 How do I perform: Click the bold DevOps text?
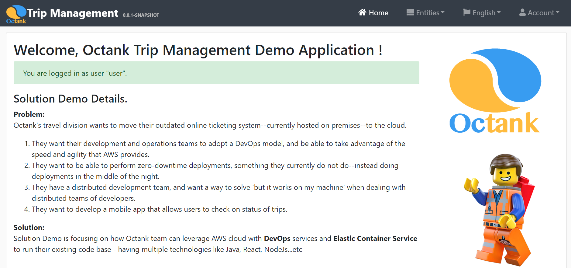coord(277,238)
